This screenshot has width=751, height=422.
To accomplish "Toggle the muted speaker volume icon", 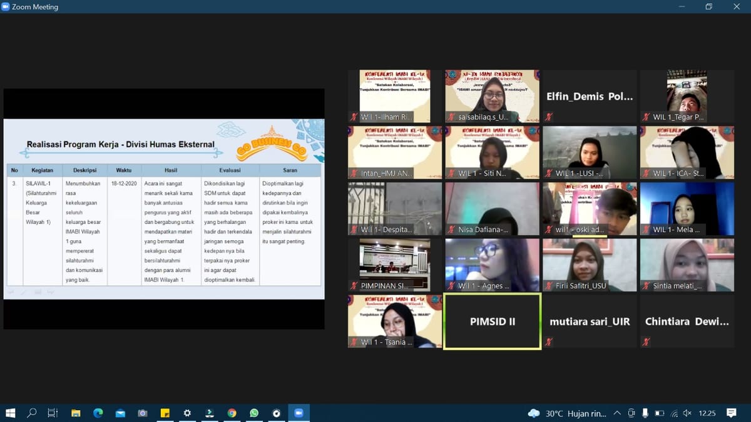I will coord(687,413).
